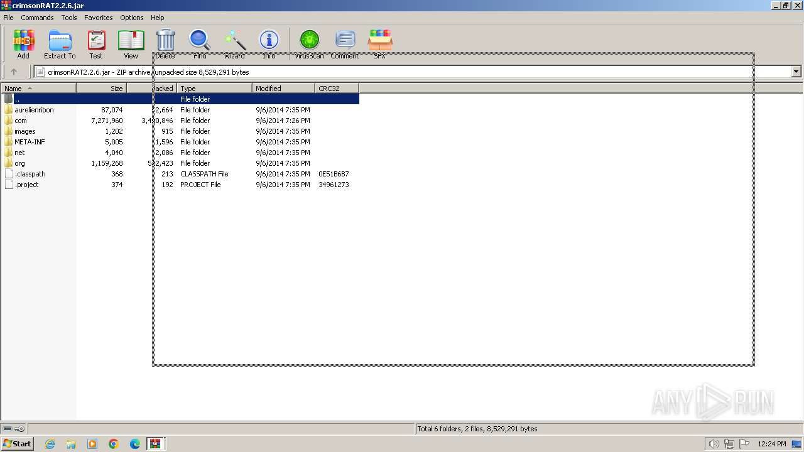
Task: Open the Commands menu
Action: tap(37, 18)
